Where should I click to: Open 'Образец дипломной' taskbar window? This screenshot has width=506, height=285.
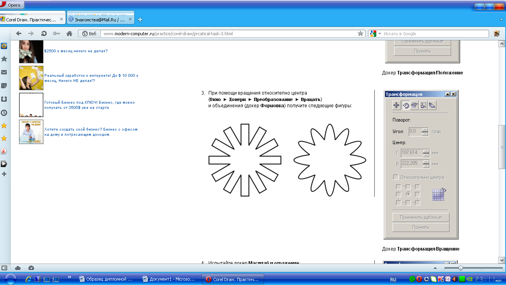click(108, 279)
